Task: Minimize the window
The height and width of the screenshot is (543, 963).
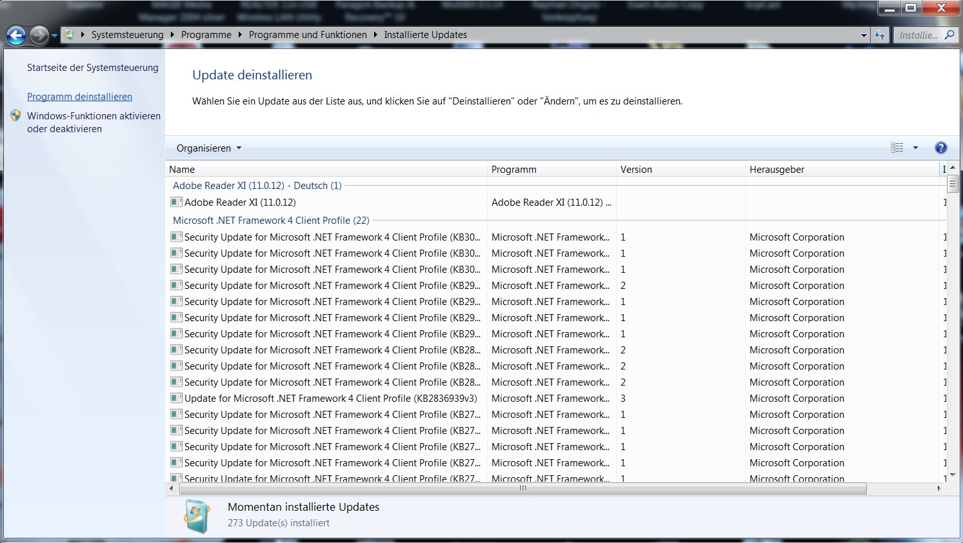Action: (889, 8)
